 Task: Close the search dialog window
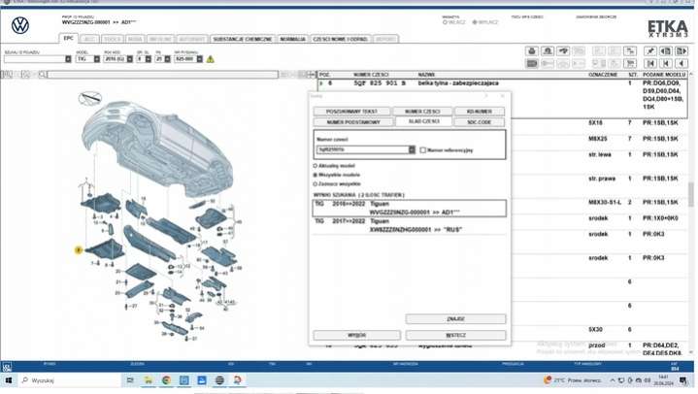(502, 96)
